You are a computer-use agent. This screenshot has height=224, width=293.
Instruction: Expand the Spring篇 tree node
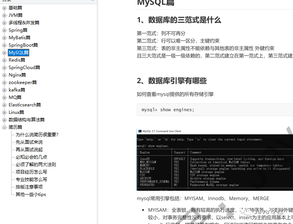coord(4,30)
